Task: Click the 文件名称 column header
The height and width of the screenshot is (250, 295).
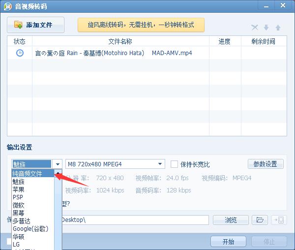Action: (120, 41)
